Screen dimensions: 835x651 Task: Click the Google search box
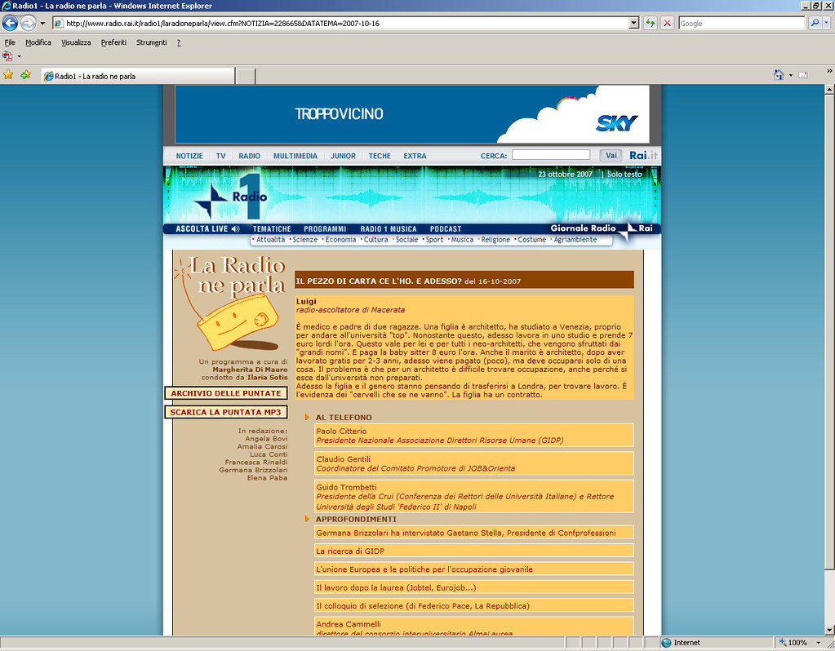point(741,24)
